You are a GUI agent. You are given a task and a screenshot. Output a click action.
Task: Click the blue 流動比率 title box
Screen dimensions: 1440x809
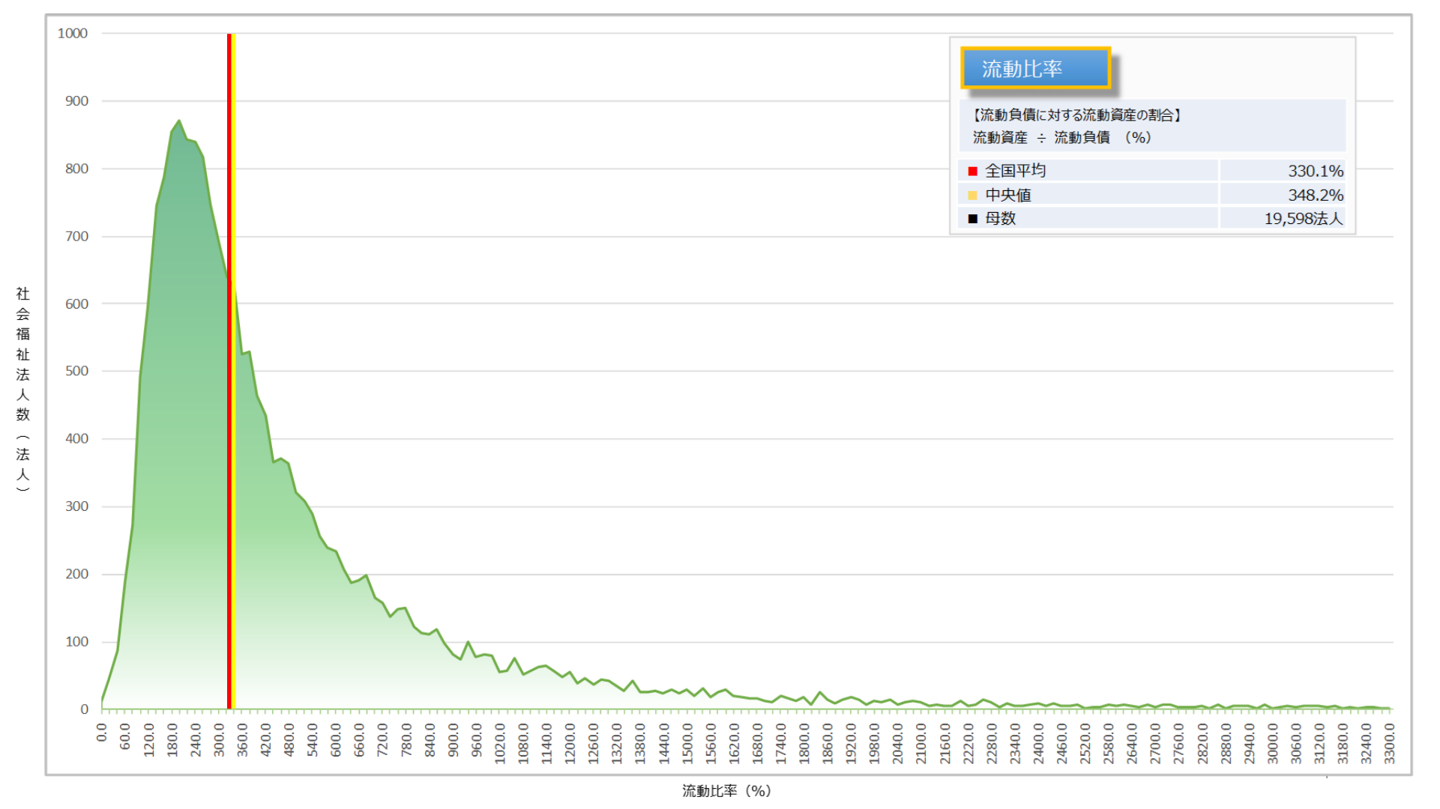1034,69
